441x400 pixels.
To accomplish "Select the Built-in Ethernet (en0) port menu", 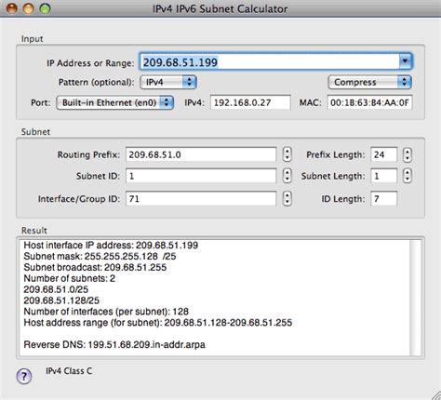I will 114,102.
